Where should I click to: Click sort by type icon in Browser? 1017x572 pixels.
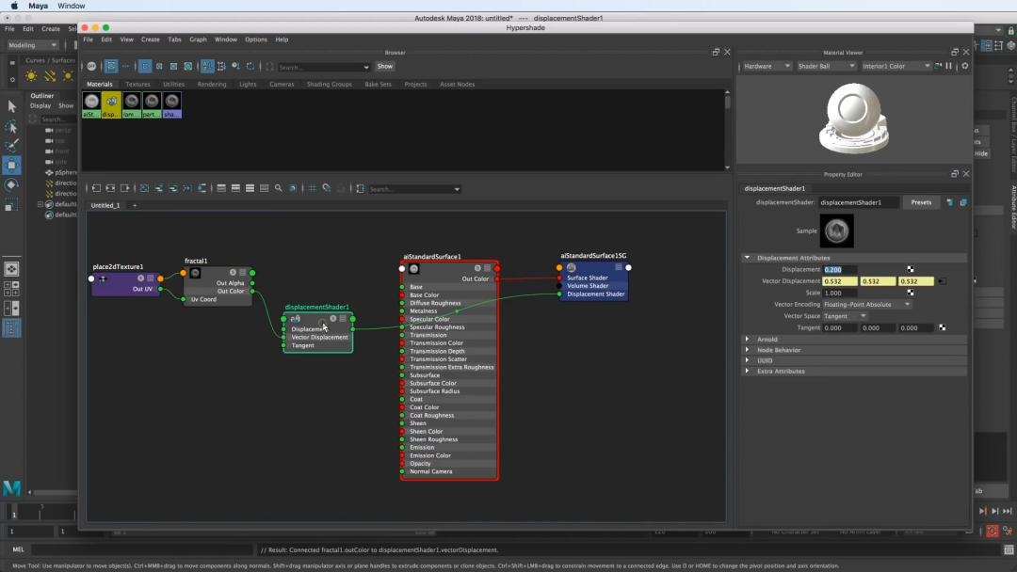pyautogui.click(x=222, y=66)
